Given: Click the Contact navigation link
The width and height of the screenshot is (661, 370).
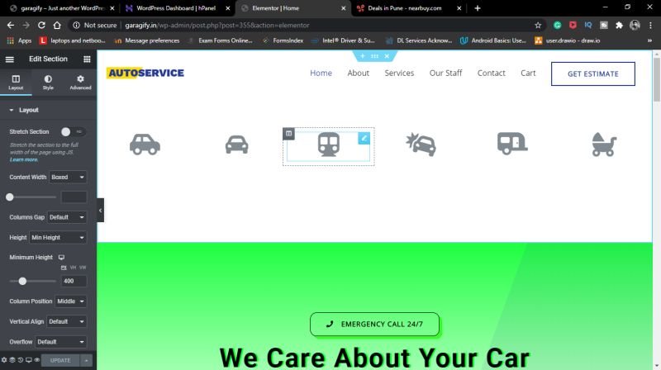Looking at the screenshot, I should [491, 74].
